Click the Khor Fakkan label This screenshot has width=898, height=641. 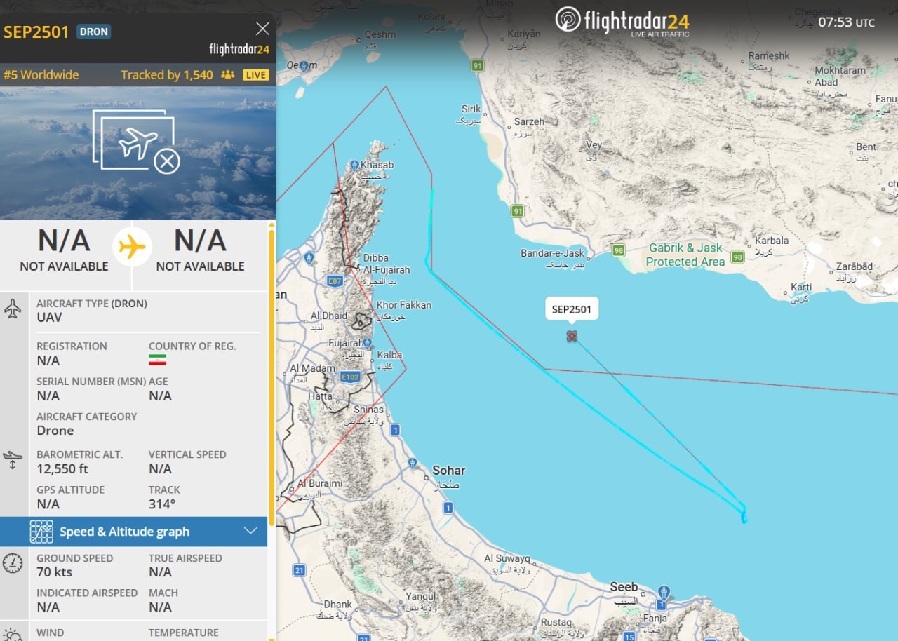click(x=404, y=305)
